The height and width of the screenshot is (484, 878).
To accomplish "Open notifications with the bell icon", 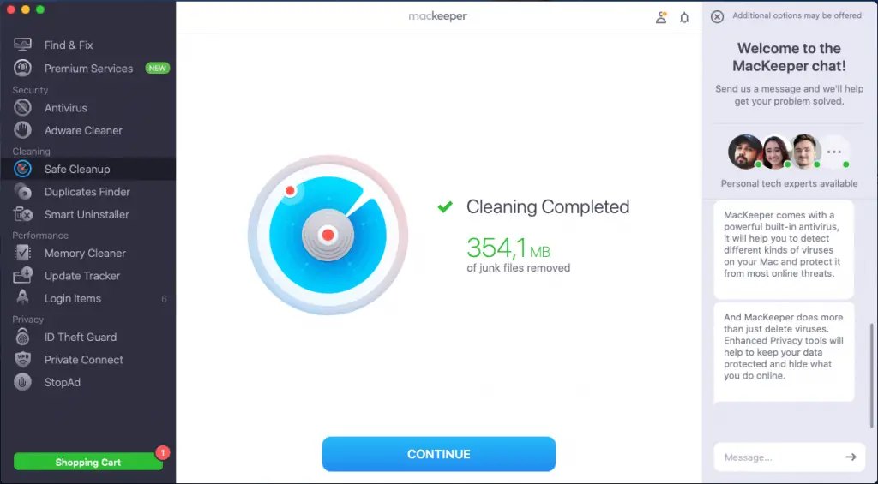I will (x=684, y=17).
